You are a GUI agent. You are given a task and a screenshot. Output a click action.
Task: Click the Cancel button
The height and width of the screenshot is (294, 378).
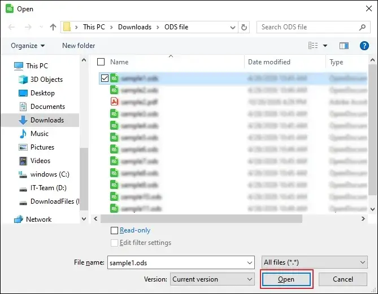pos(343,279)
